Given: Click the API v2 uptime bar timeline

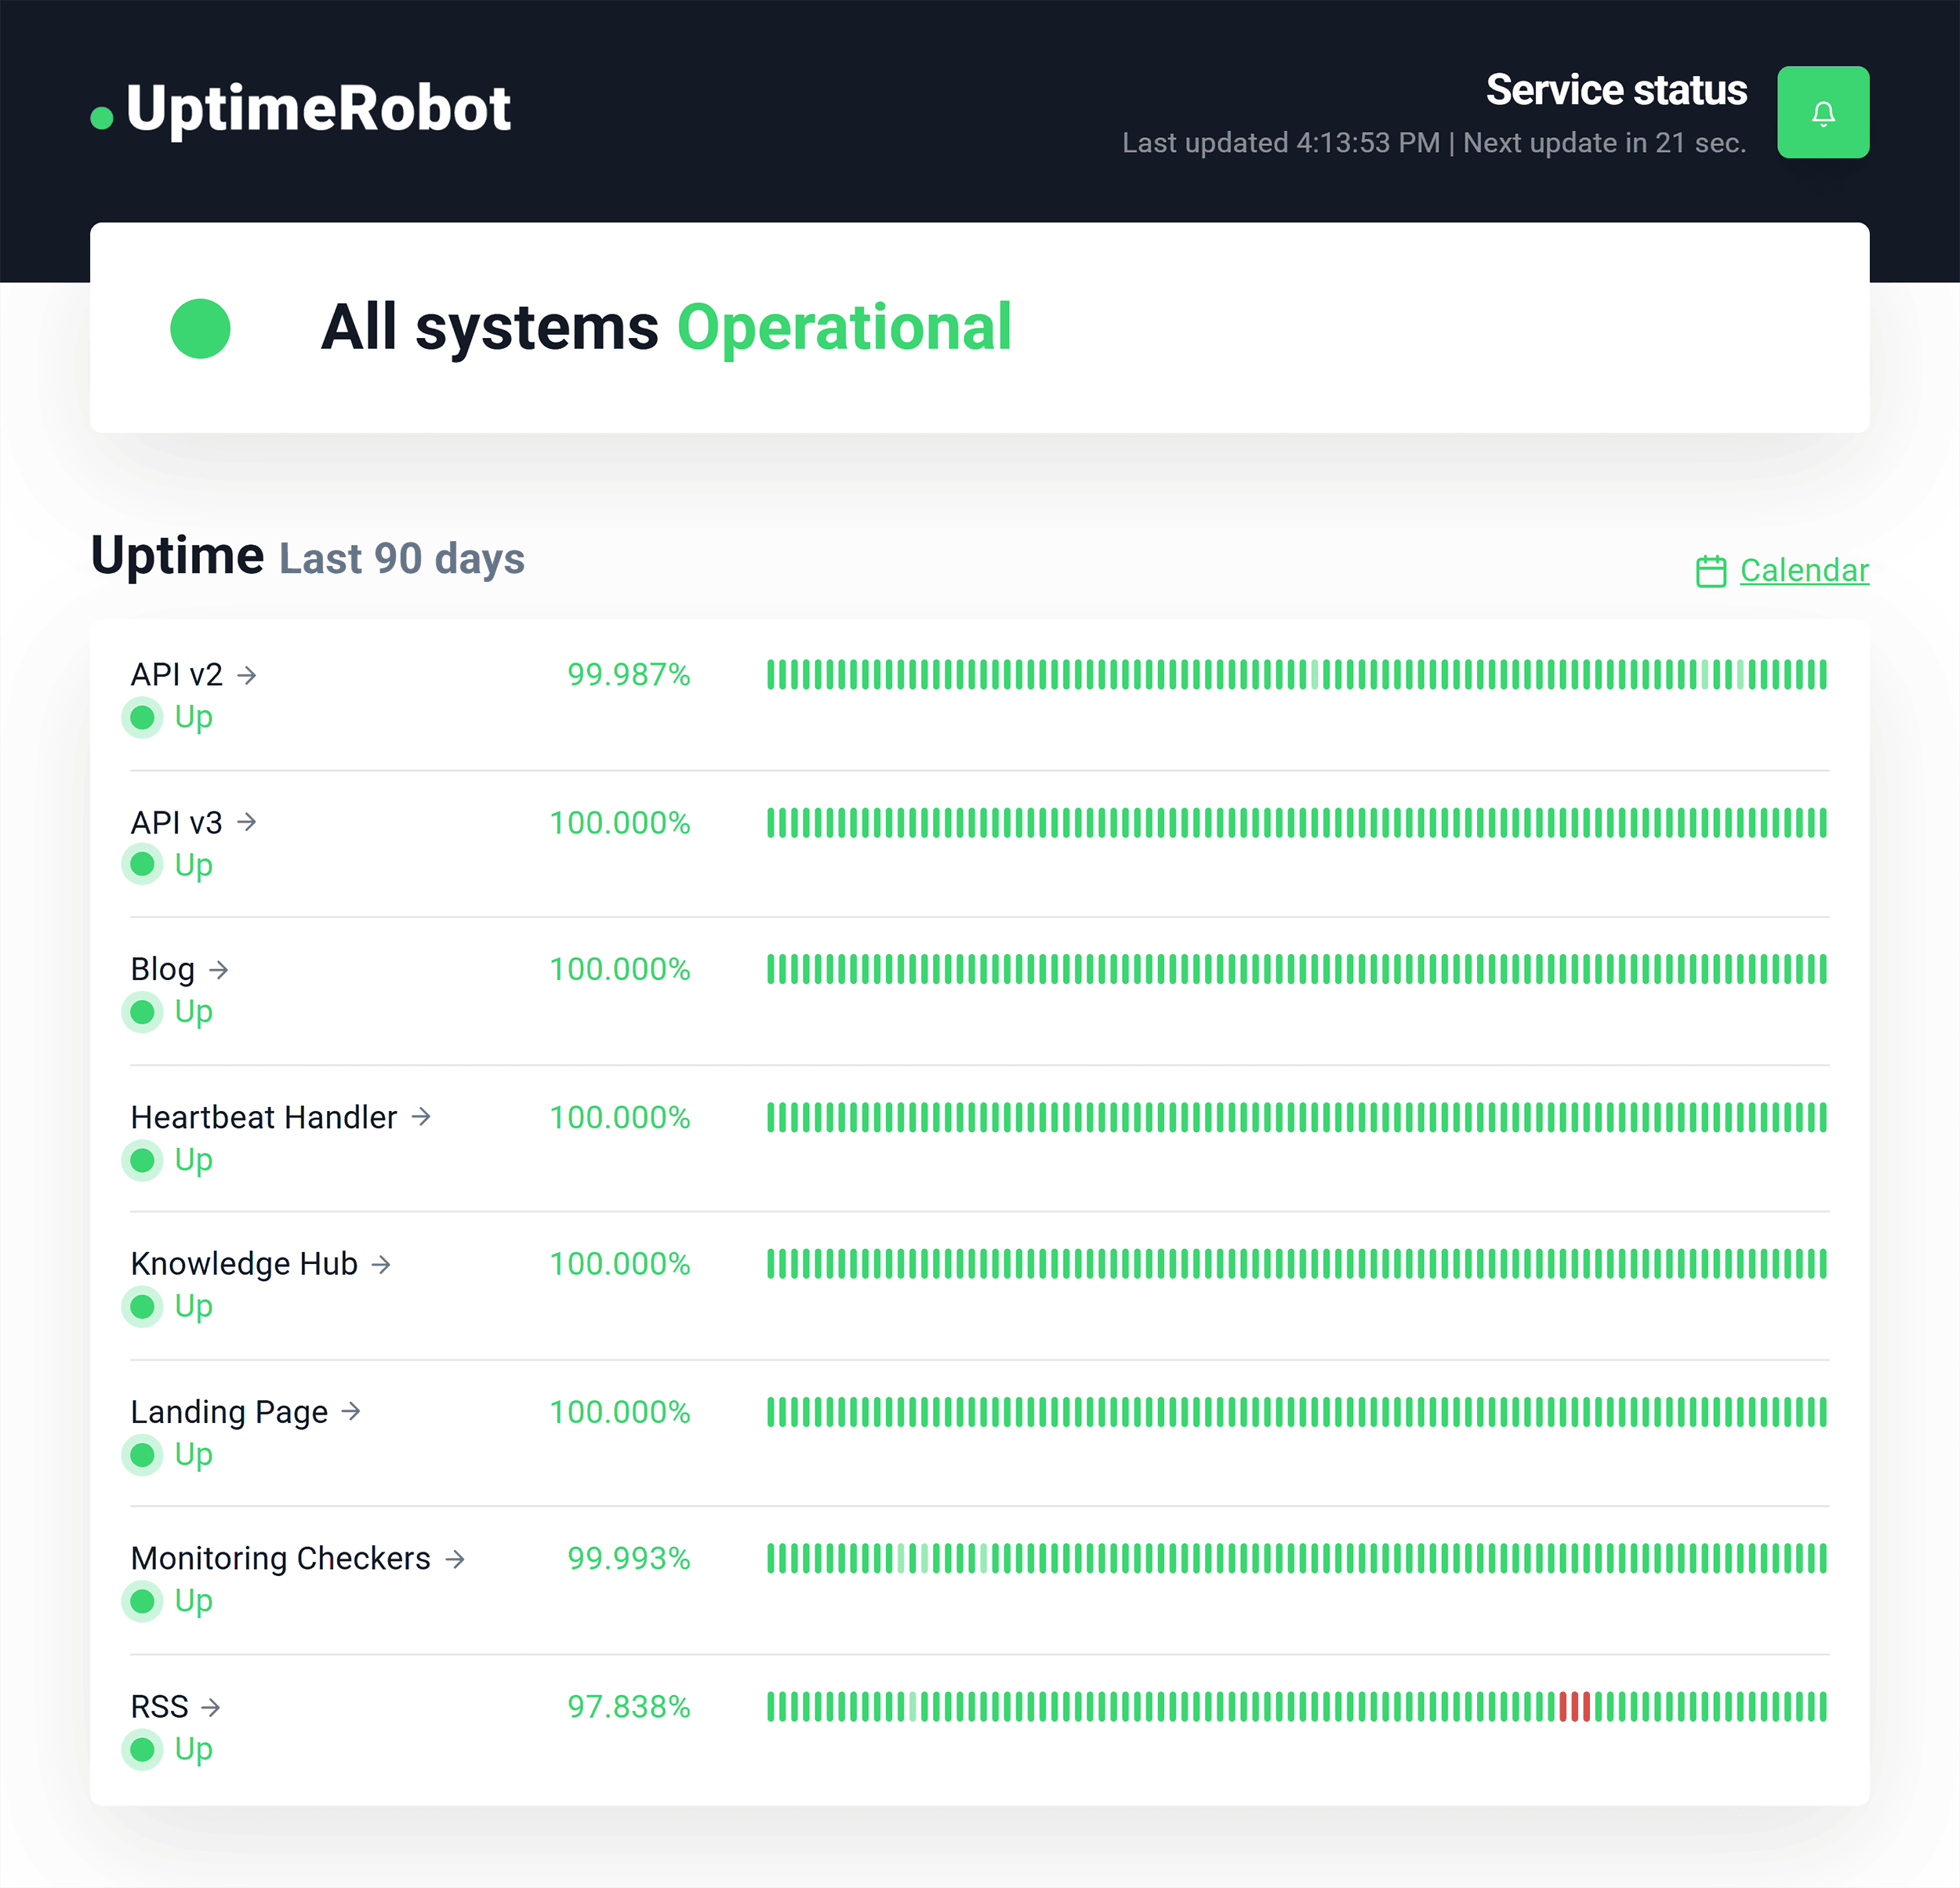Looking at the screenshot, I should [x=1297, y=675].
